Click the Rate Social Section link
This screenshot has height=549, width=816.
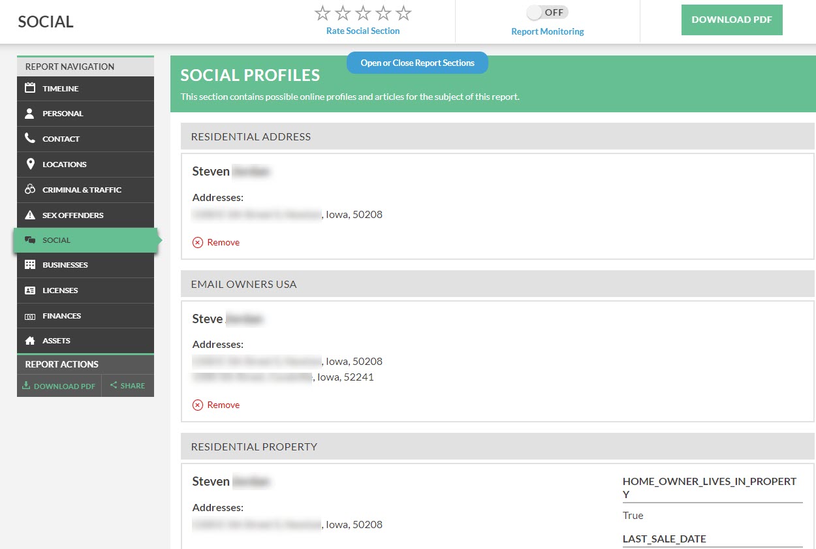[363, 31]
